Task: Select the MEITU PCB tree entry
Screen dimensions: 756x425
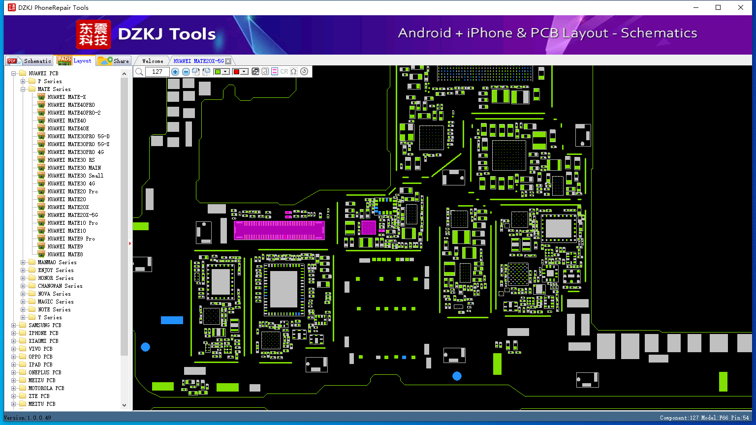Action: point(42,404)
